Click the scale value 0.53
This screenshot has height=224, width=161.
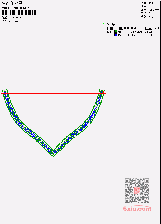pyautogui.click(x=151, y=17)
